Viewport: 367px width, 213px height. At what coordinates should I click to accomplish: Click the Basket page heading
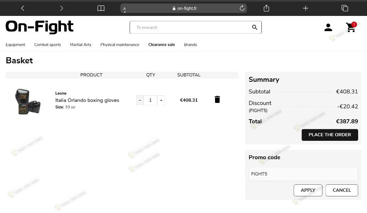(19, 61)
